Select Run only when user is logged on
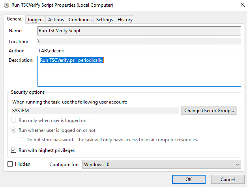Image resolution: width=247 pixels, height=187 pixels. [13, 120]
